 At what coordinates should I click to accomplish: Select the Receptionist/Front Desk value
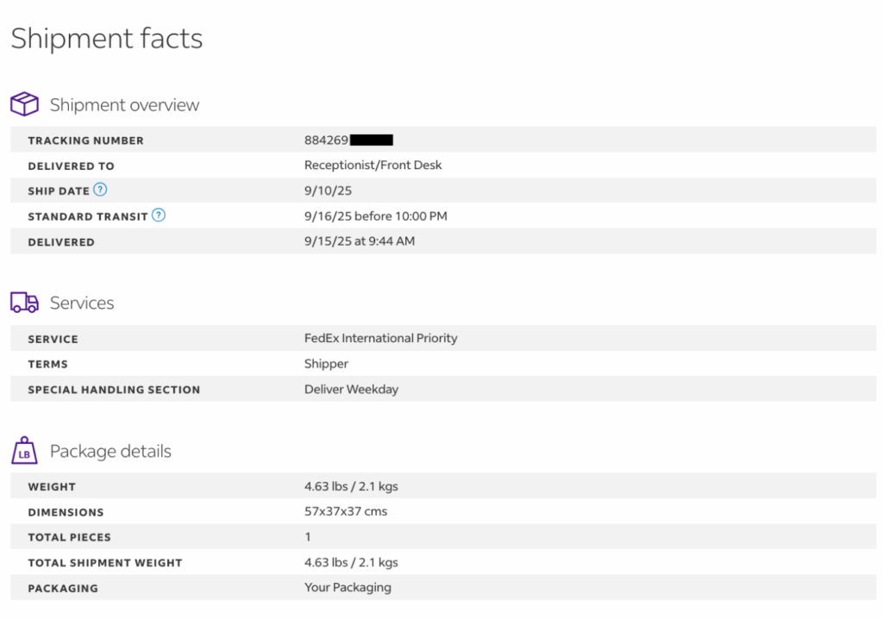pos(373,165)
